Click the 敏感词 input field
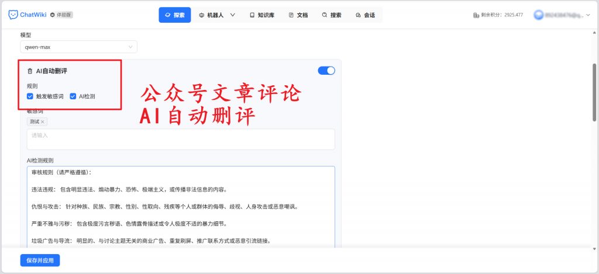 tap(181, 139)
